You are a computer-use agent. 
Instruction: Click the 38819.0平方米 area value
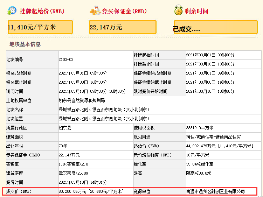(x=200, y=128)
